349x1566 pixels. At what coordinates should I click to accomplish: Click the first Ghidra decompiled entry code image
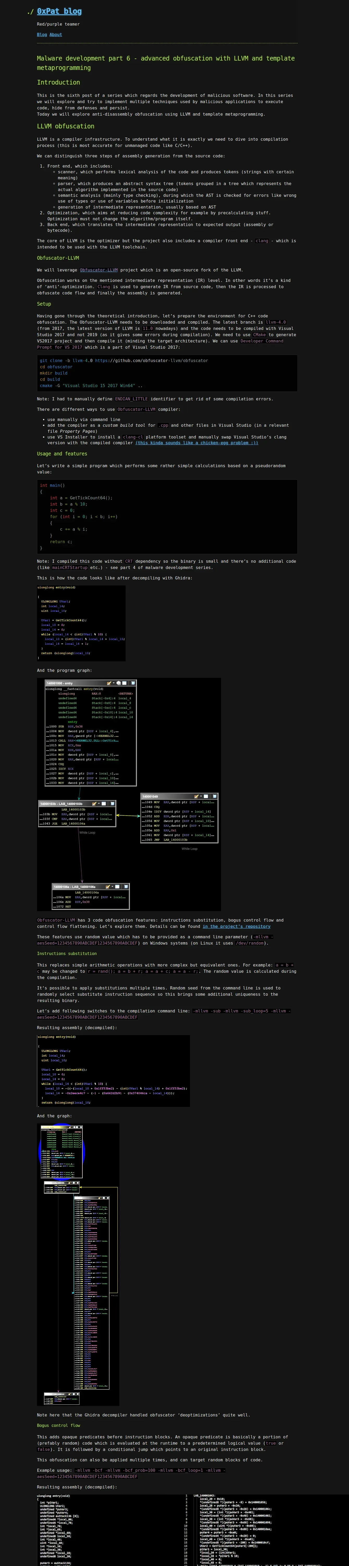81,623
